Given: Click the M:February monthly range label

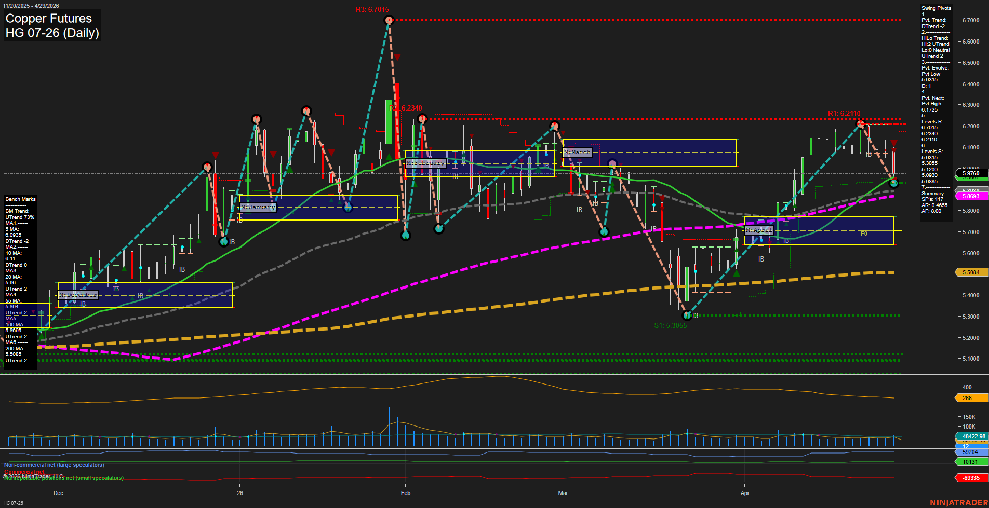Looking at the screenshot, I should click(x=425, y=163).
